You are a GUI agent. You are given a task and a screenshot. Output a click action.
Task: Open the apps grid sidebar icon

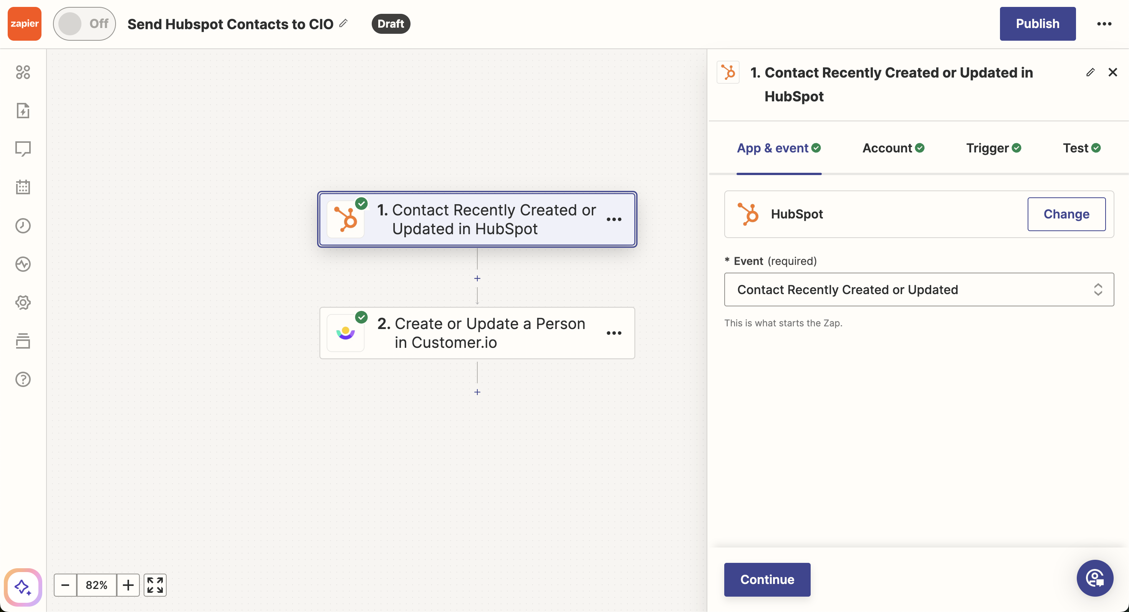coord(23,72)
